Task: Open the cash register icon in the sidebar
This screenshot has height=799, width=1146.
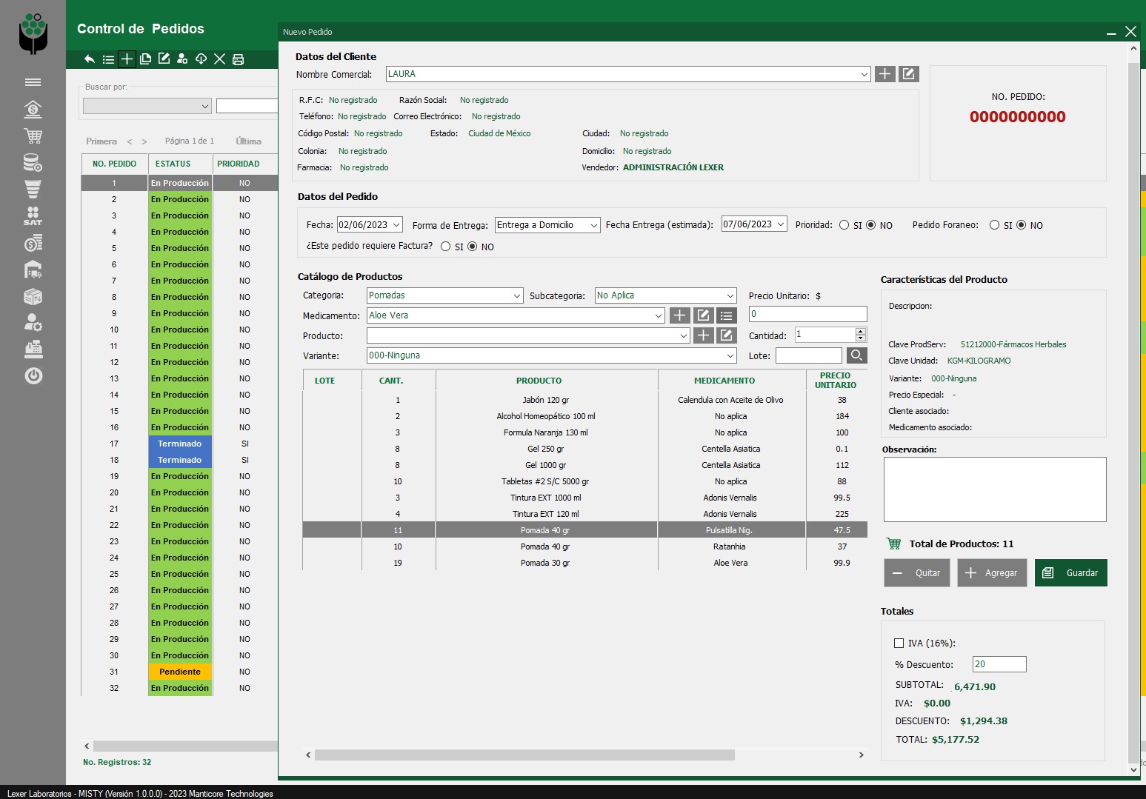Action: pos(33,349)
